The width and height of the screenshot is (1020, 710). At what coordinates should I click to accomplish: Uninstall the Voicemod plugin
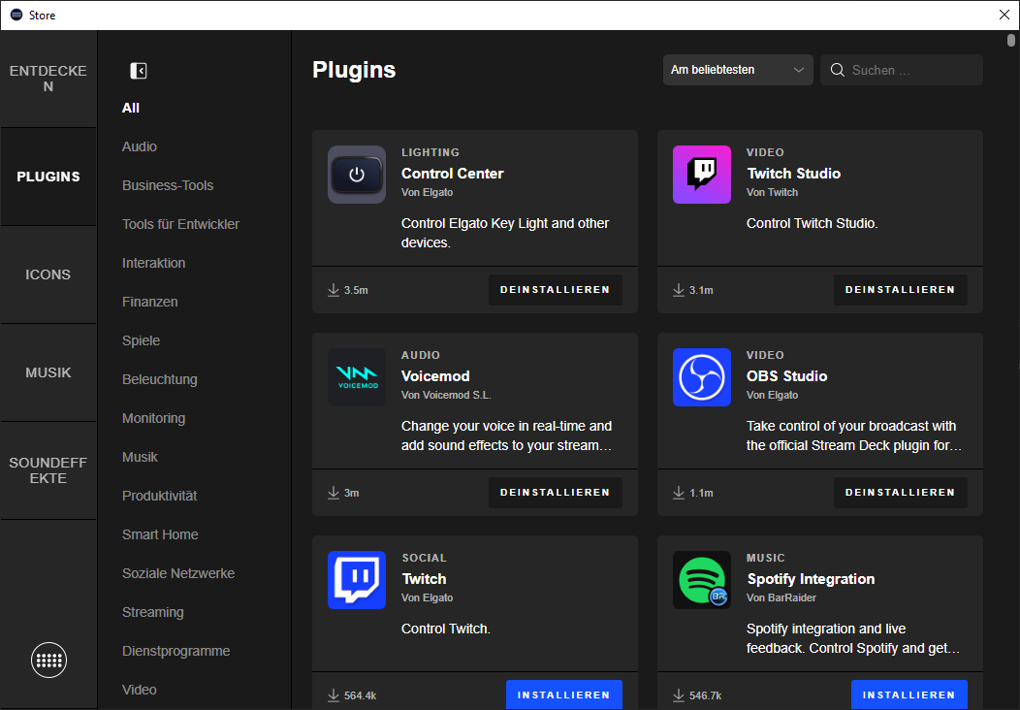click(555, 493)
